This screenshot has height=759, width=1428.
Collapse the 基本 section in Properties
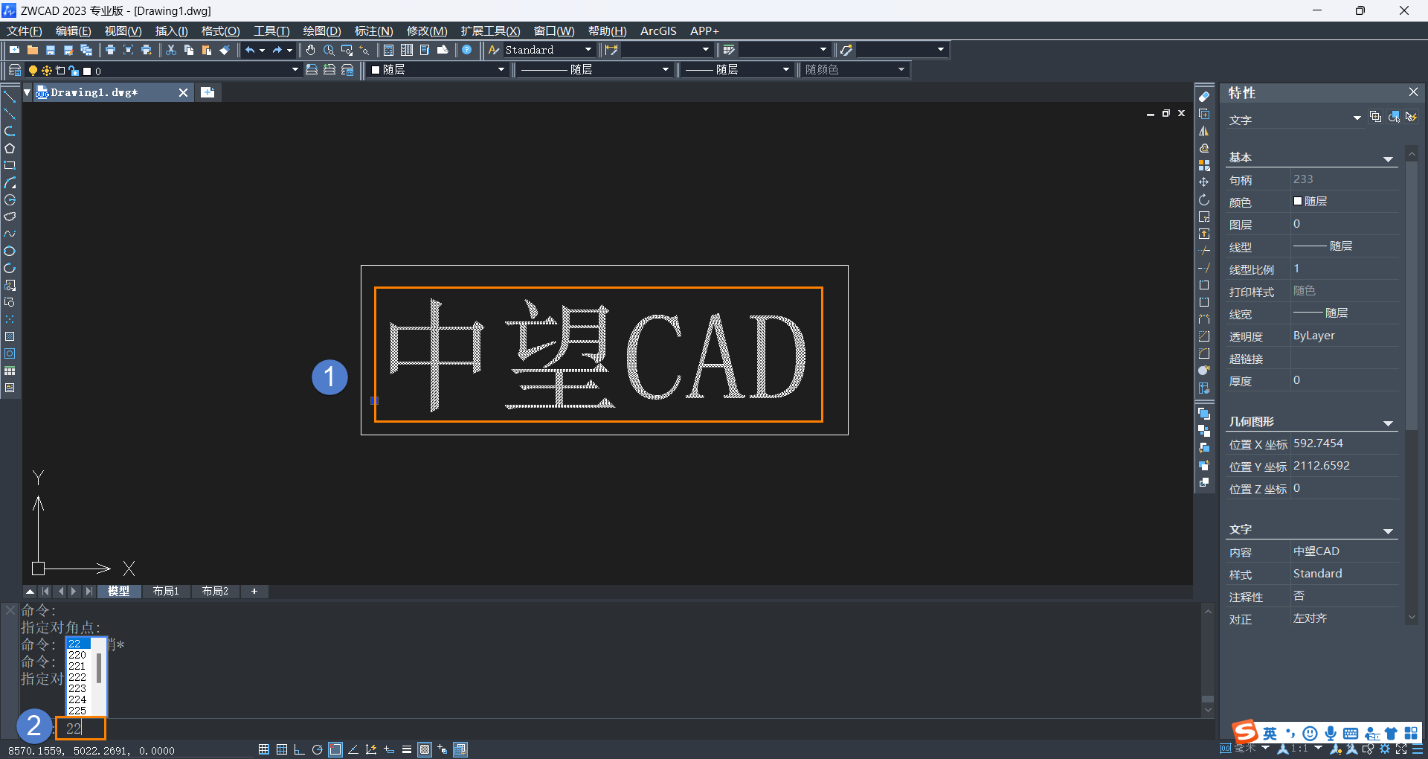1388,159
